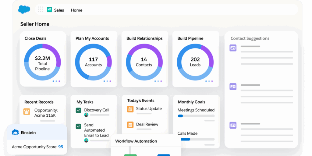Click the Close Deals card title
The image size is (312, 156).
point(35,38)
